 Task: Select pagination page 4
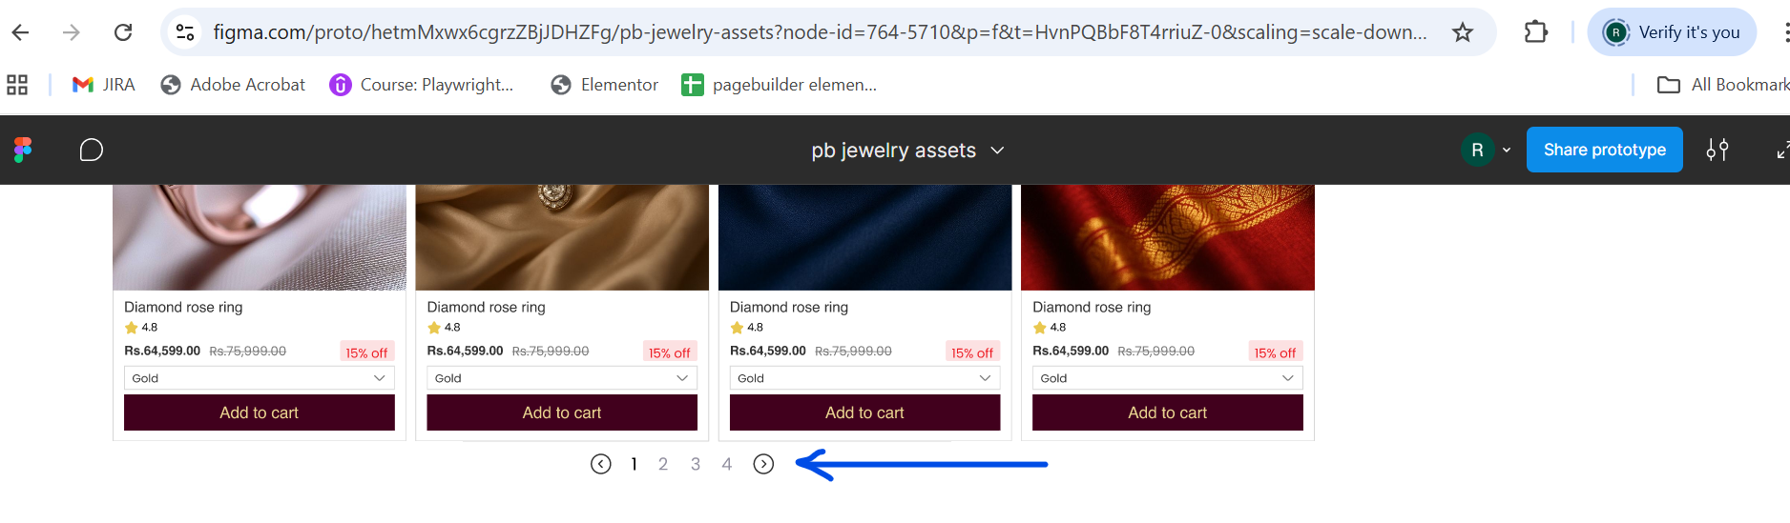[x=727, y=464]
